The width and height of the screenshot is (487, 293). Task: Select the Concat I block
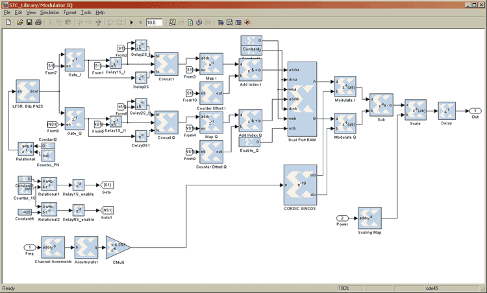[167, 65]
